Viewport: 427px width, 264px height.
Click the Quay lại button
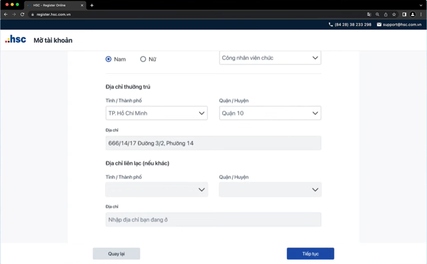coord(116,254)
